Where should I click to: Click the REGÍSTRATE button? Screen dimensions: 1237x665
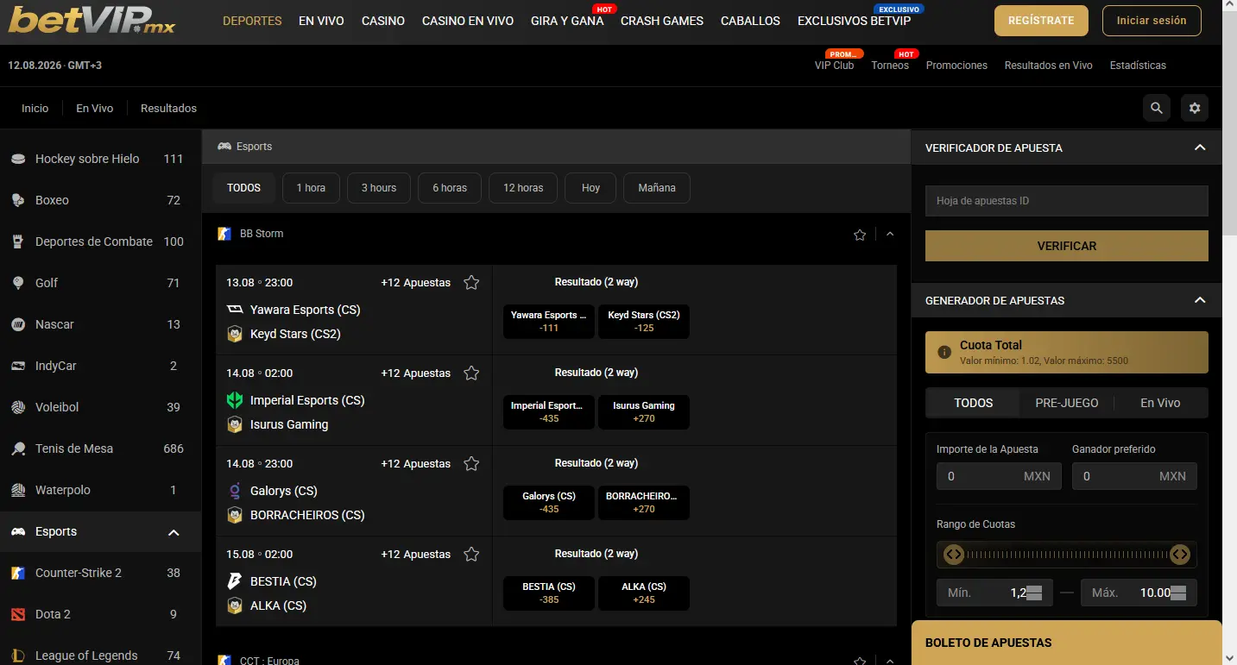(x=1041, y=21)
